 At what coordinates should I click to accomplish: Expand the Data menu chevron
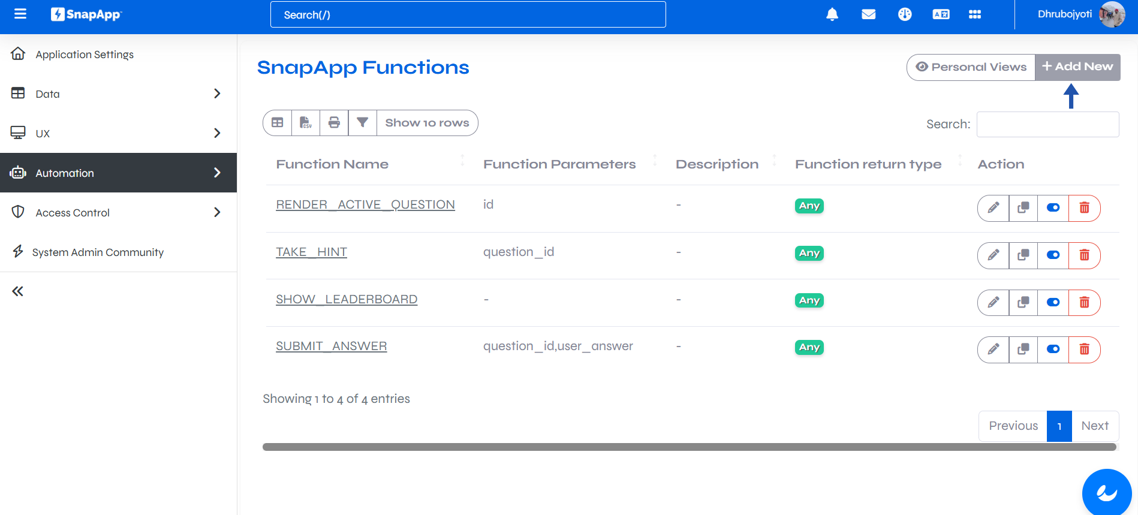click(x=217, y=94)
